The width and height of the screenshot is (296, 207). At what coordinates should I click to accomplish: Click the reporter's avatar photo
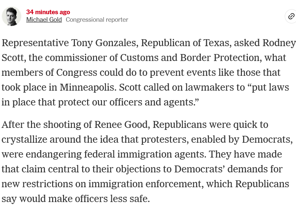click(12, 16)
